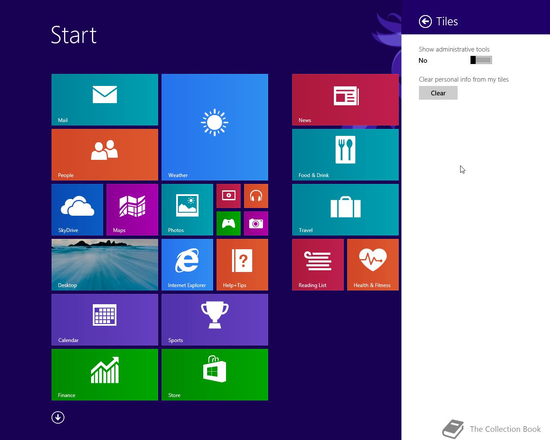Viewport: 550px width, 440px height.
Task: Open the small Camera tile
Action: pyautogui.click(x=256, y=223)
